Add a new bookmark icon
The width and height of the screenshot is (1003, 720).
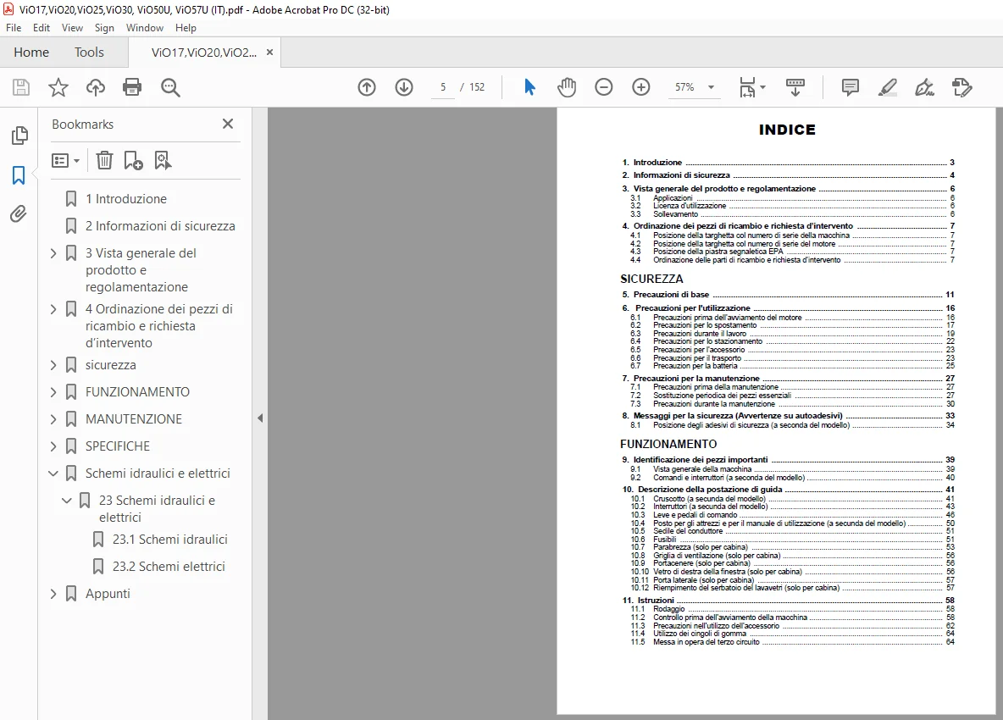tap(133, 160)
